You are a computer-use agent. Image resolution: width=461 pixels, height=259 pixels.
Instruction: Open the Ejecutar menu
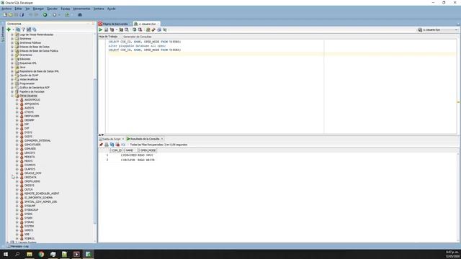point(53,9)
